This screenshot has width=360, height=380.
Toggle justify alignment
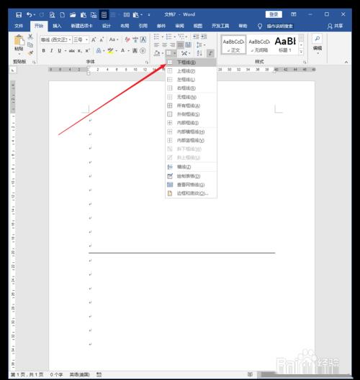click(x=180, y=45)
